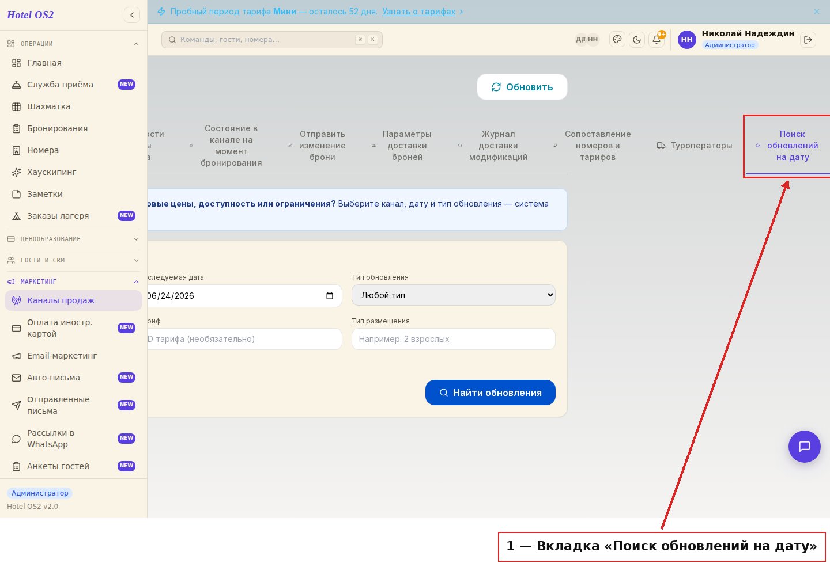Collapse the МАРКЕТИНГ sidebar group
Image resolution: width=830 pixels, height=575 pixels.
click(x=73, y=281)
